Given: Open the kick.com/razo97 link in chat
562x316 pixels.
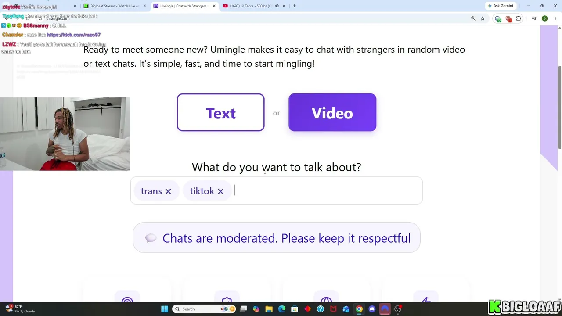Looking at the screenshot, I should tap(74, 35).
